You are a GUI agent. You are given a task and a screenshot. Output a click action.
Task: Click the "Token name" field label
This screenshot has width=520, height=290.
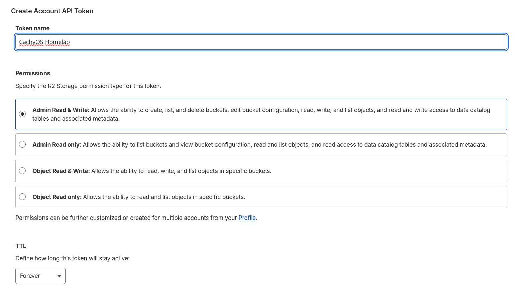point(32,28)
